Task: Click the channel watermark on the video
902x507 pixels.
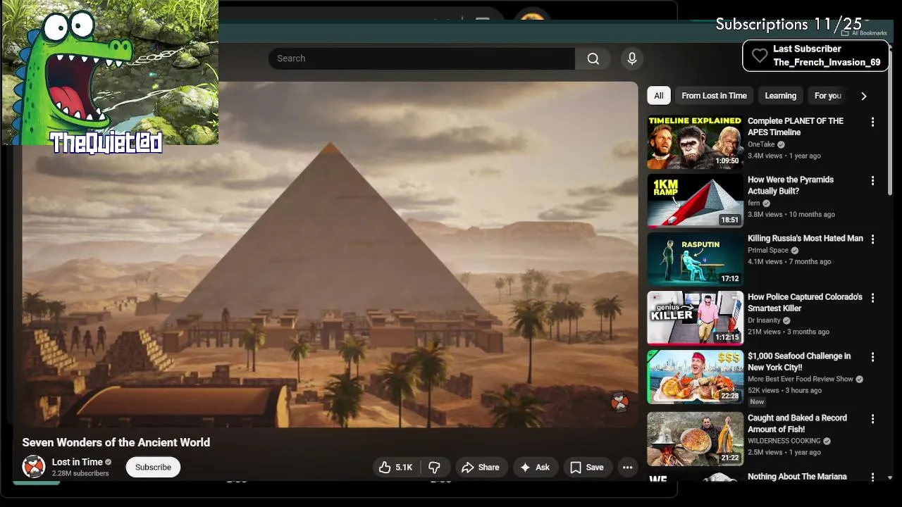Action: [619, 403]
